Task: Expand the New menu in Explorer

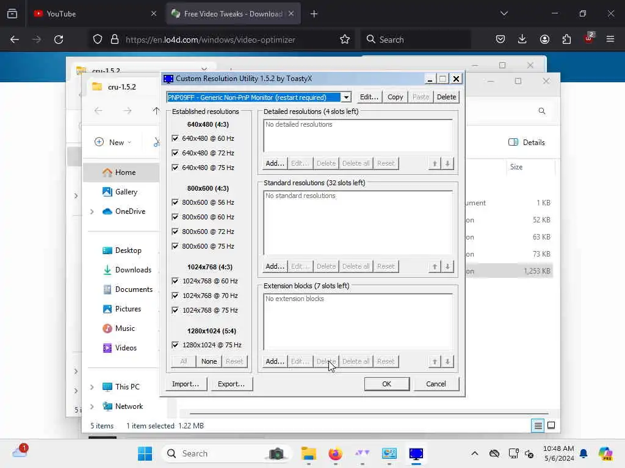Action: 113,142
